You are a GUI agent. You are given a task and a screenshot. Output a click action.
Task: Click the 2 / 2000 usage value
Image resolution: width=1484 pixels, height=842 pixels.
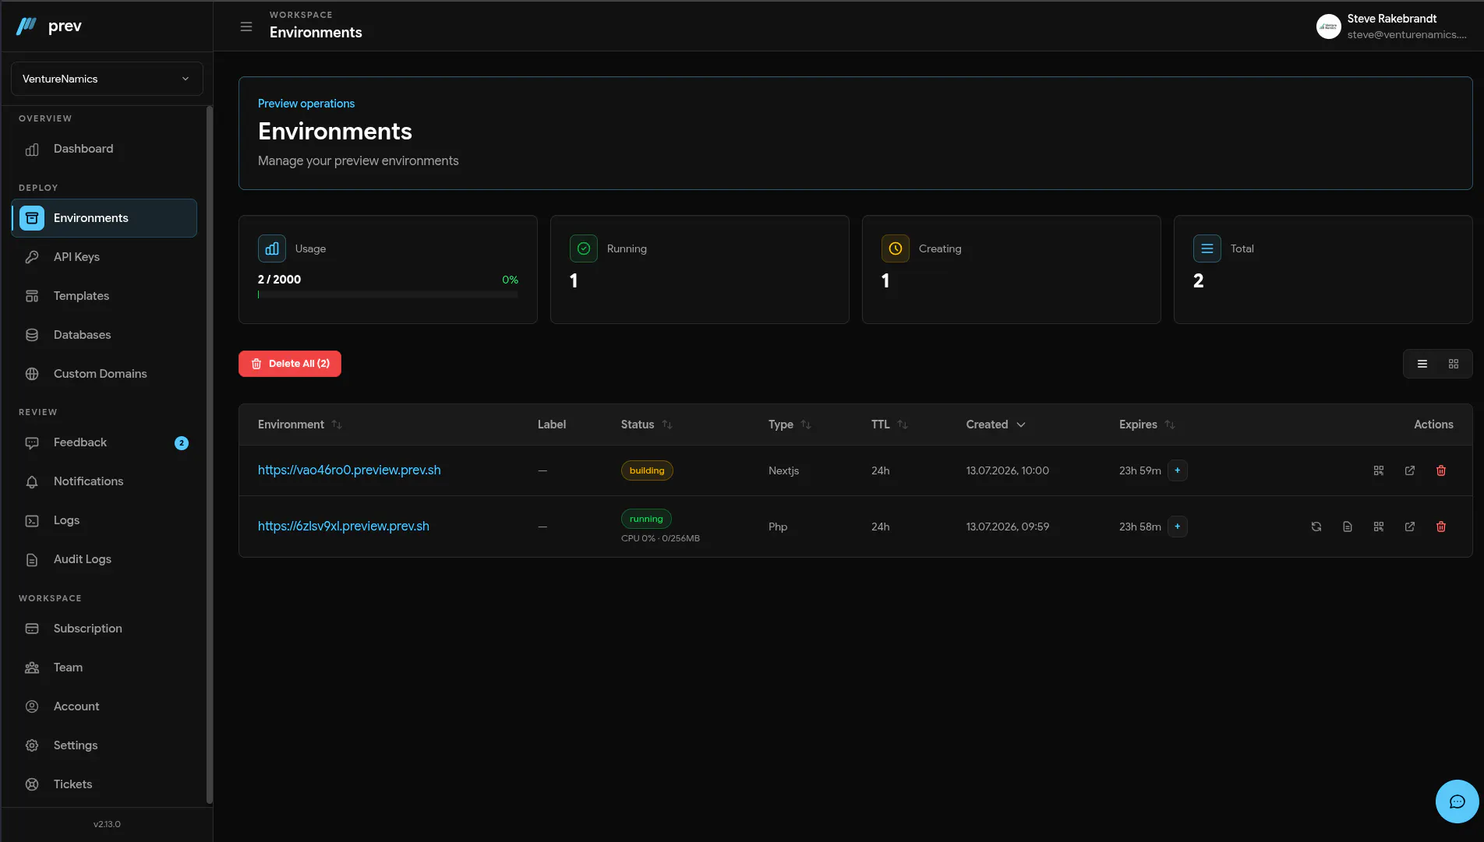pyautogui.click(x=279, y=280)
